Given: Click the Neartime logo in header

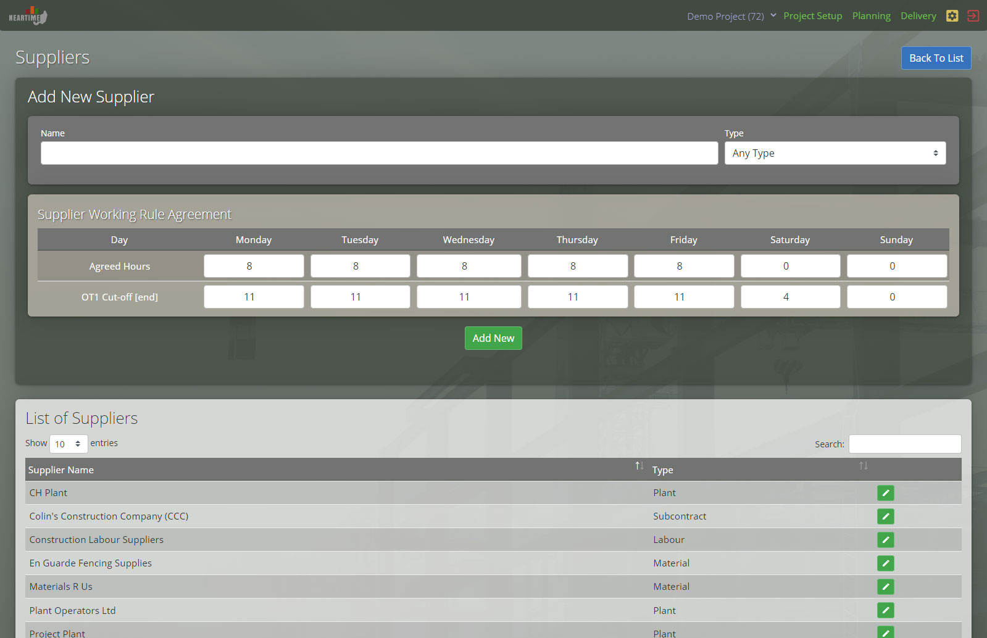Looking at the screenshot, I should pos(28,16).
